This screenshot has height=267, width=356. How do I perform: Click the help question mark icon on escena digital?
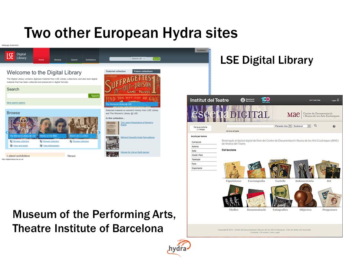(334, 126)
